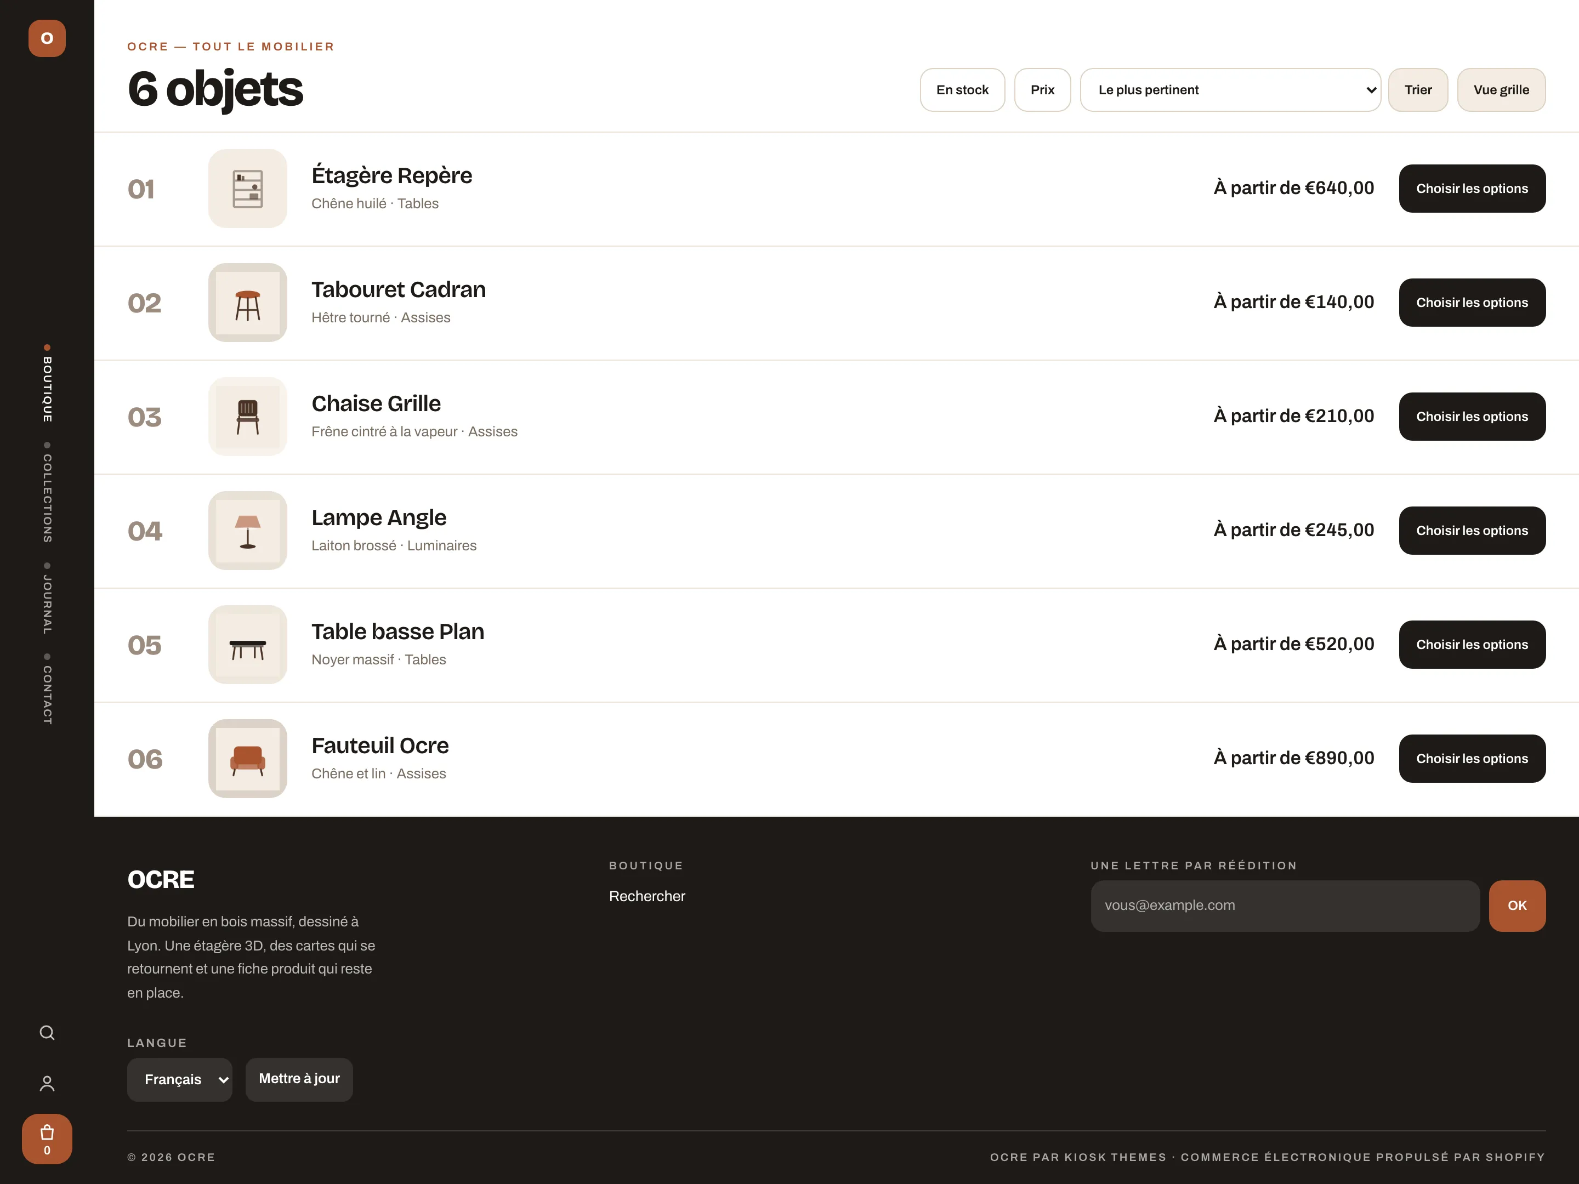Click the OCRE logo badge in sidebar
Viewport: 1579px width, 1184px height.
point(47,38)
